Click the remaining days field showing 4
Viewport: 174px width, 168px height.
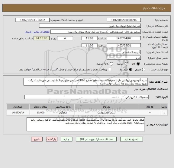(x=65, y=38)
